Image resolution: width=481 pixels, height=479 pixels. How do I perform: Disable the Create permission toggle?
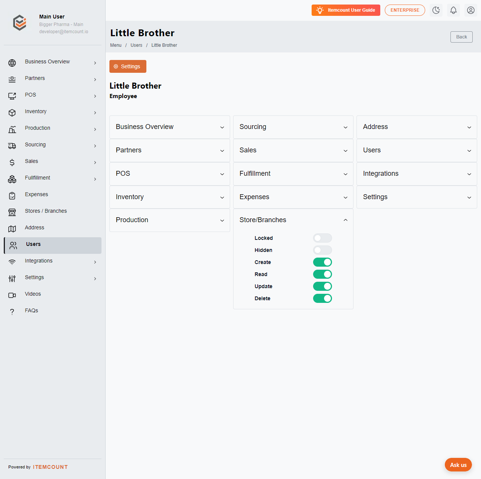coord(323,262)
